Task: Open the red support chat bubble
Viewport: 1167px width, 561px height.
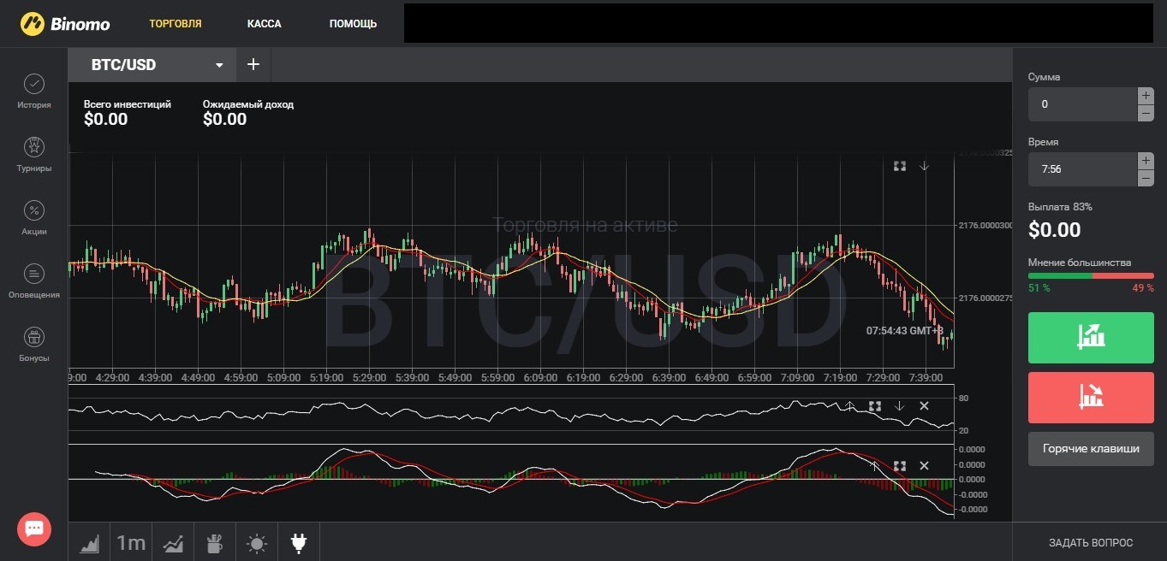Action: click(34, 529)
